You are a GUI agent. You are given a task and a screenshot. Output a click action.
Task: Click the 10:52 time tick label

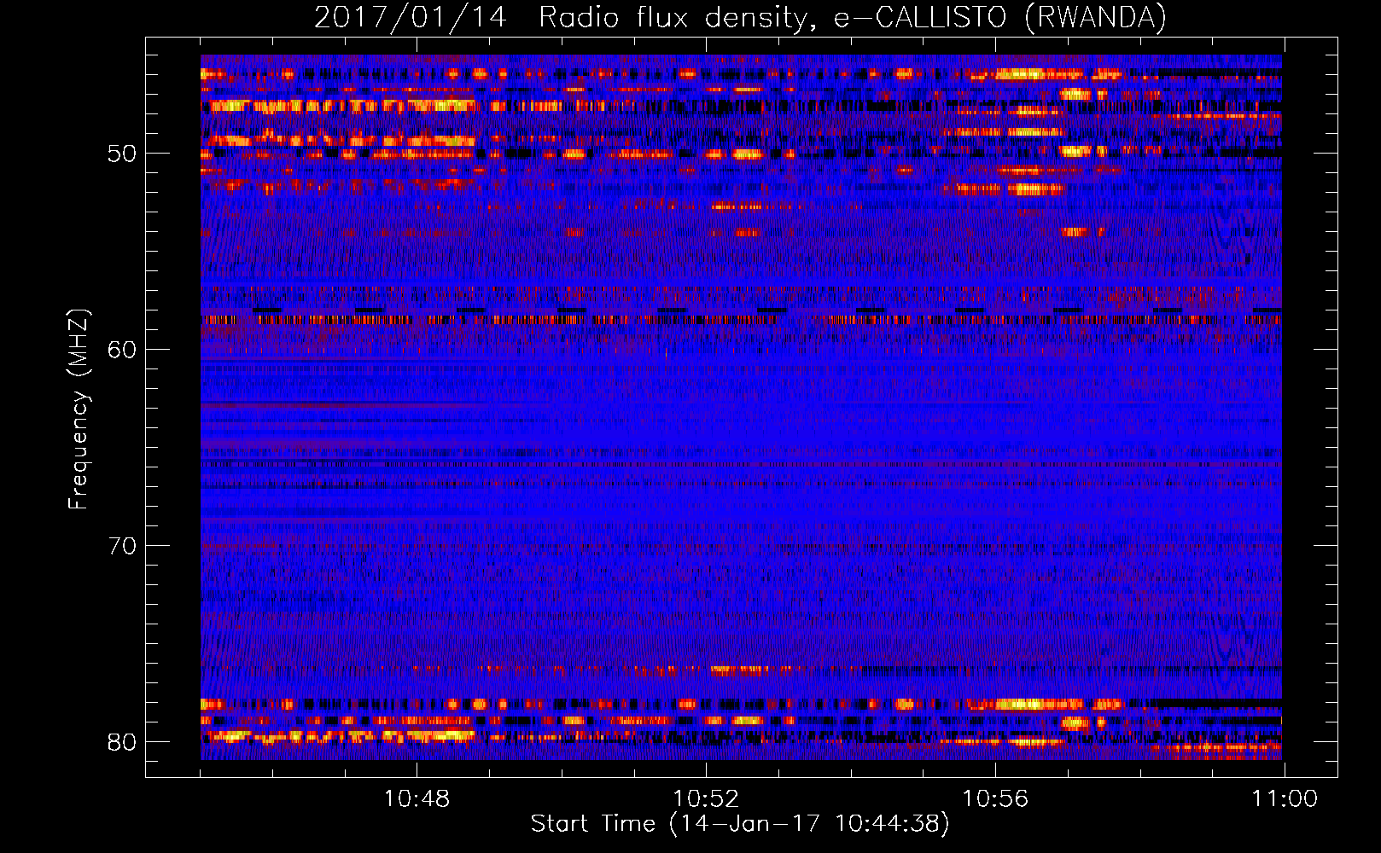(x=706, y=799)
